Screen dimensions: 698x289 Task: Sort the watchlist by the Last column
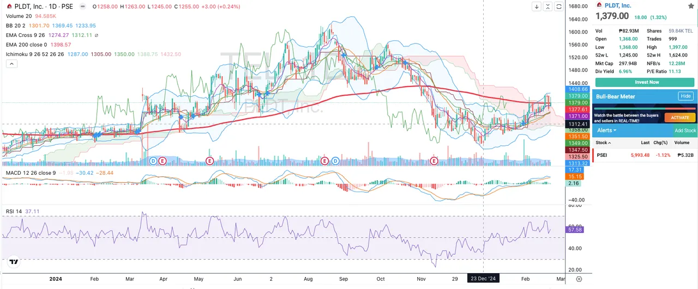point(645,143)
